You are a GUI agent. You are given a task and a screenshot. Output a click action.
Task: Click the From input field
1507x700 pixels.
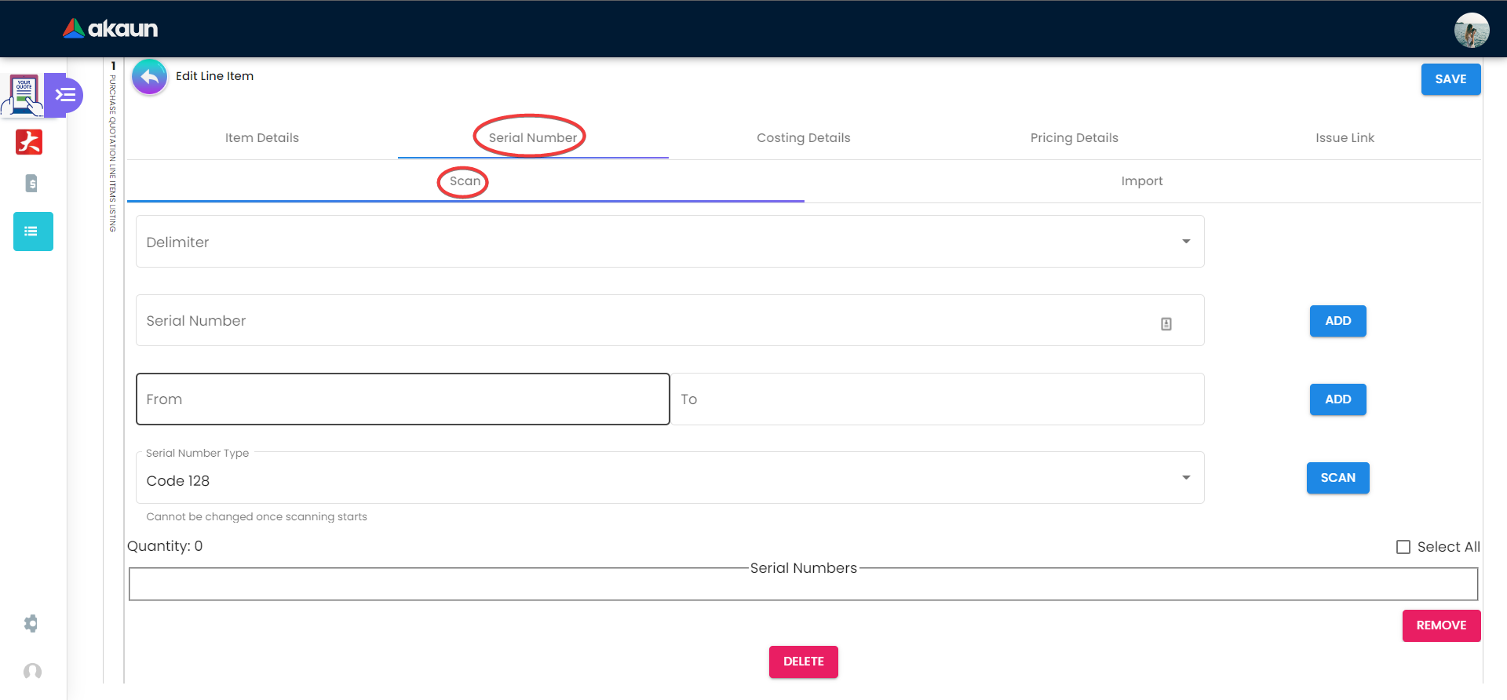403,399
